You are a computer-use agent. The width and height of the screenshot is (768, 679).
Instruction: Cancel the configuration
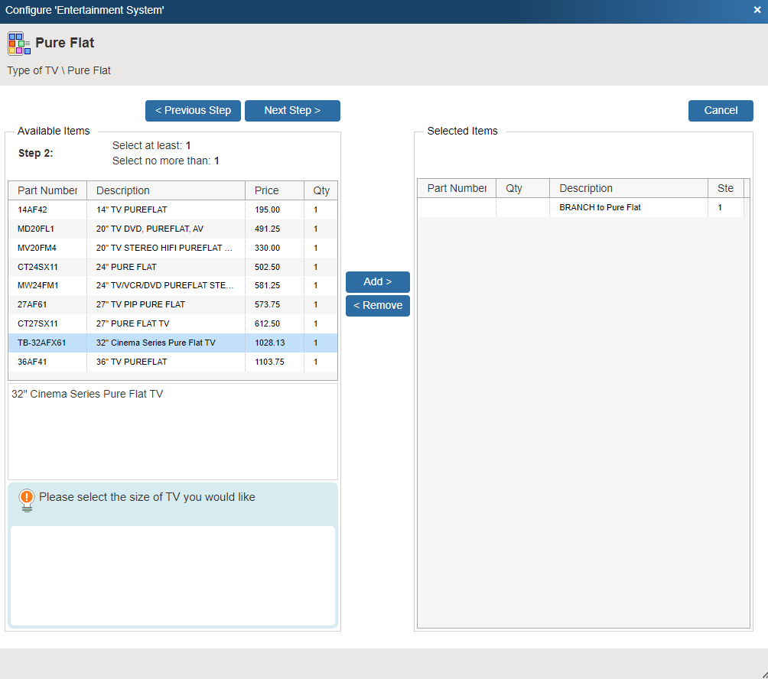pos(721,110)
